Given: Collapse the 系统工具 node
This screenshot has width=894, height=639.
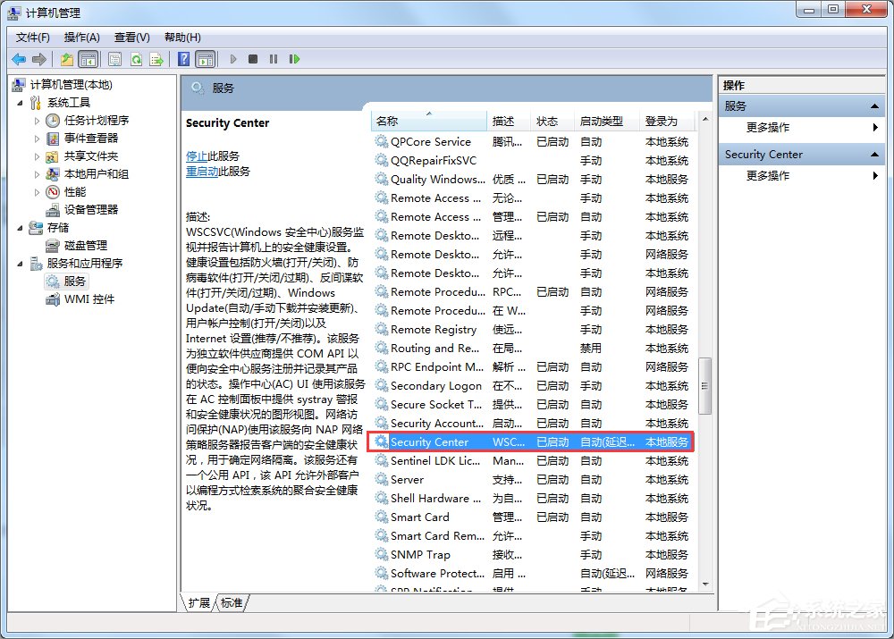Looking at the screenshot, I should (x=18, y=102).
